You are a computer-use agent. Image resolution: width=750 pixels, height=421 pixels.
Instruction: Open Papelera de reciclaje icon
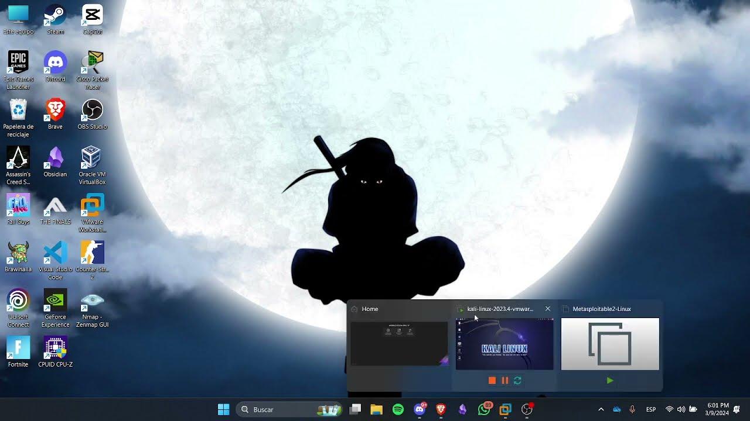[18, 119]
